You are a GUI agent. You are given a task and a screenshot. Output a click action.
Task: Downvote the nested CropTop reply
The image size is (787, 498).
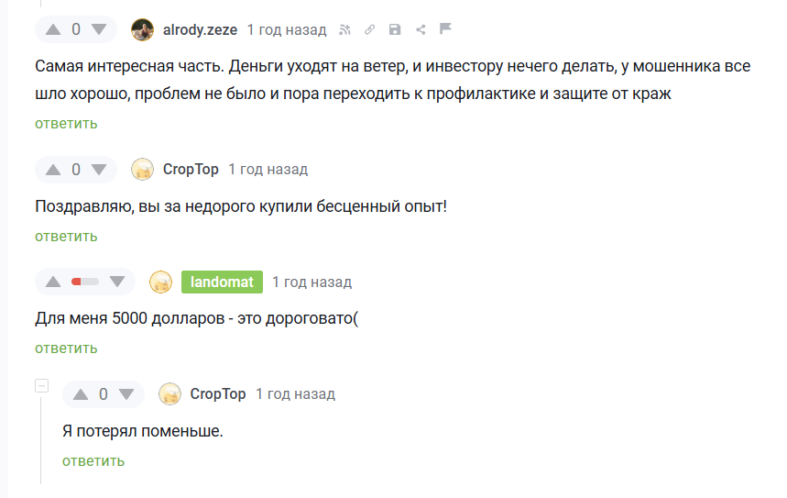(126, 394)
